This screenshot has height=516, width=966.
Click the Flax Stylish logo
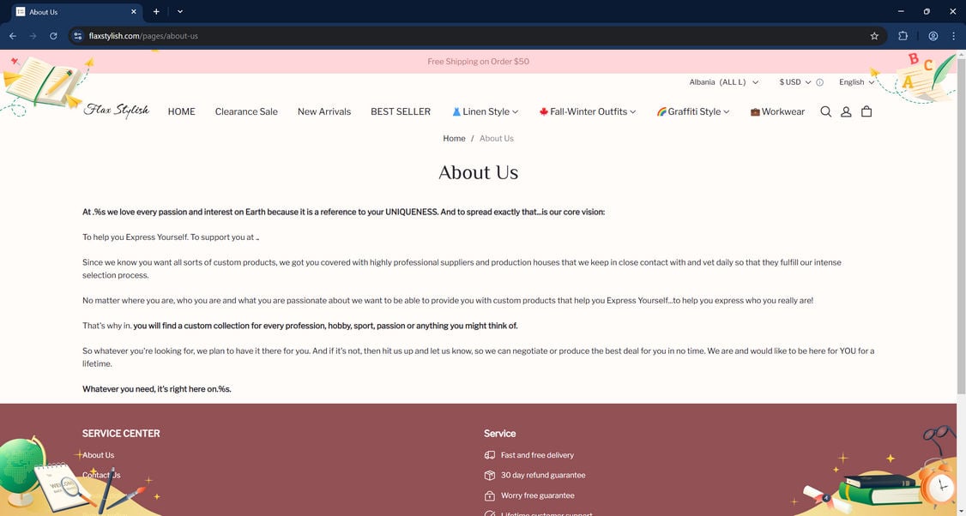coord(117,111)
